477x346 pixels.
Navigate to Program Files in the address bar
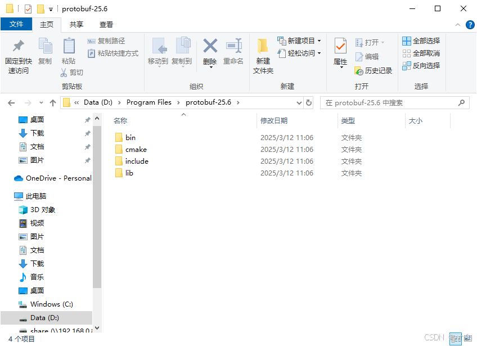tap(148, 102)
